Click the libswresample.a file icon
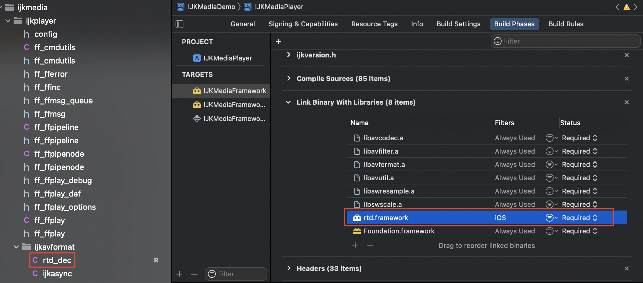The height and width of the screenshot is (283, 643). click(x=357, y=191)
